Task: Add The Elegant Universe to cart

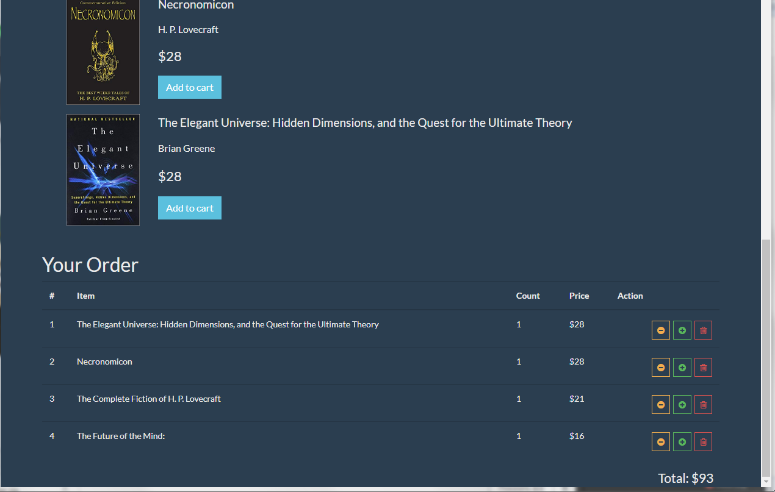Action: pos(190,208)
